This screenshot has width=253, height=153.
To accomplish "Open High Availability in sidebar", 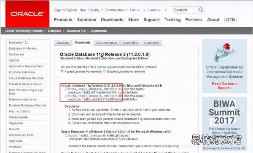I will pos(20,111).
